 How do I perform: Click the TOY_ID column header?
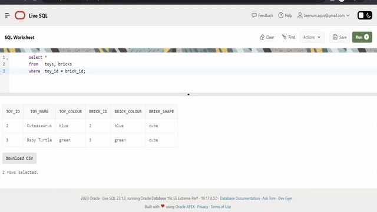coord(13,111)
